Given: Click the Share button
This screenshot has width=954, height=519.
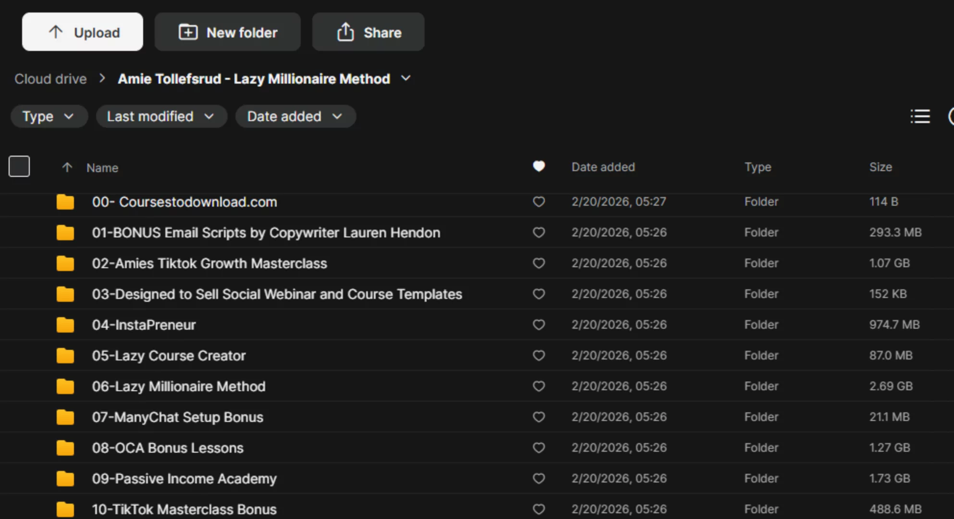Looking at the screenshot, I should tap(368, 32).
